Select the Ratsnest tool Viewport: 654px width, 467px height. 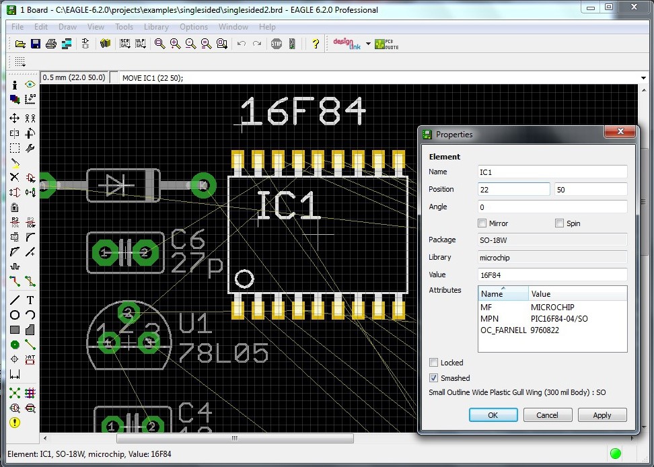pos(14,393)
